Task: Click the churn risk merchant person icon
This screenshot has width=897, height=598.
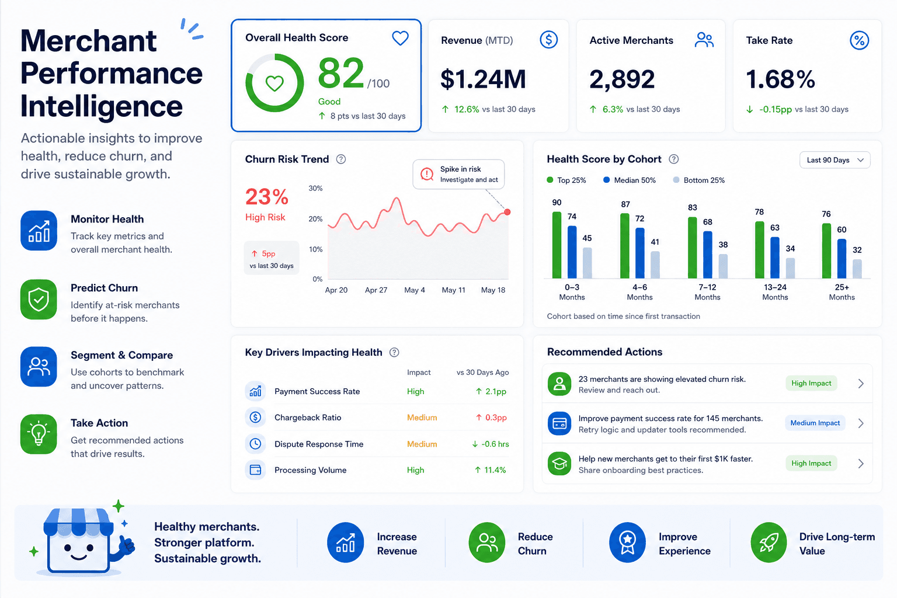Action: click(x=559, y=384)
